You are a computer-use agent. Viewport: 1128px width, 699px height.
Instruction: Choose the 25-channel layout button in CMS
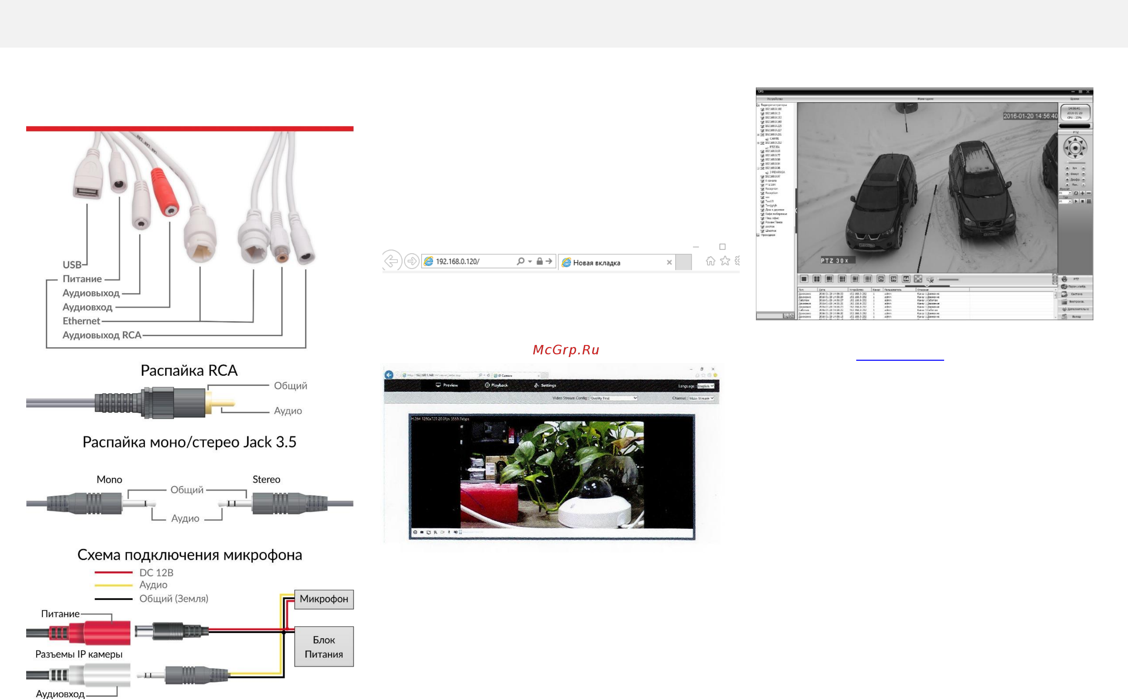click(881, 279)
